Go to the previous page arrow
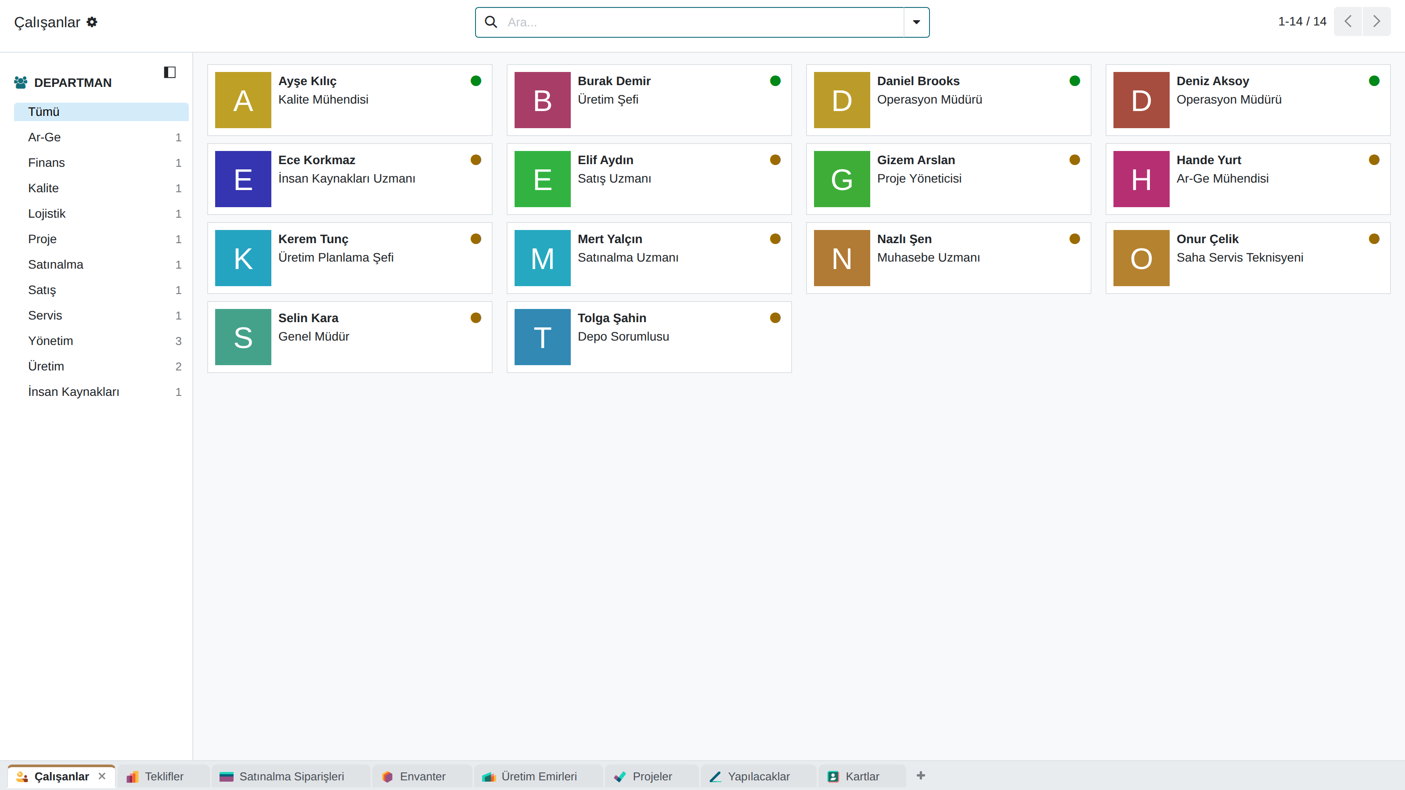 (x=1348, y=21)
